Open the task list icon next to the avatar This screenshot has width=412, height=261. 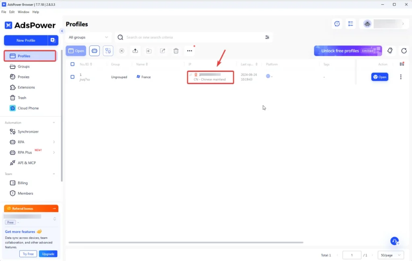point(350,24)
